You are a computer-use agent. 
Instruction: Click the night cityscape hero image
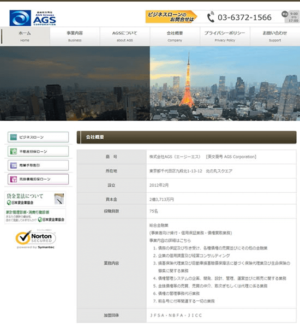point(75,84)
